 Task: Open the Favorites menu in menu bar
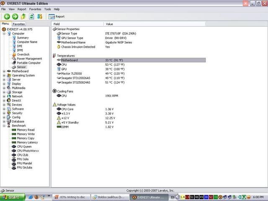[x=35, y=9]
